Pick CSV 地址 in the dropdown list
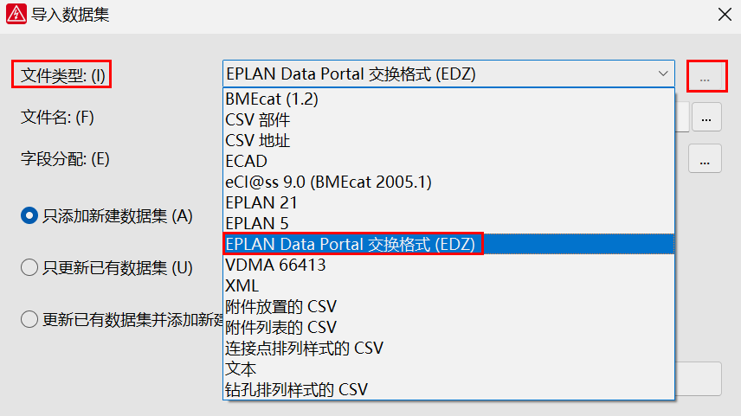Viewport: 741px width, 416px height. pos(258,141)
